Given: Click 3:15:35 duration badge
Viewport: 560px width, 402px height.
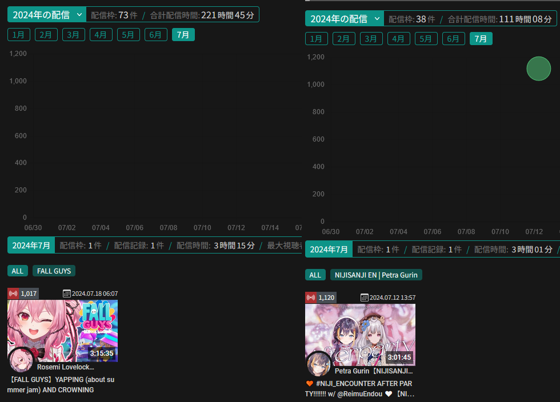Looking at the screenshot, I should [x=102, y=353].
